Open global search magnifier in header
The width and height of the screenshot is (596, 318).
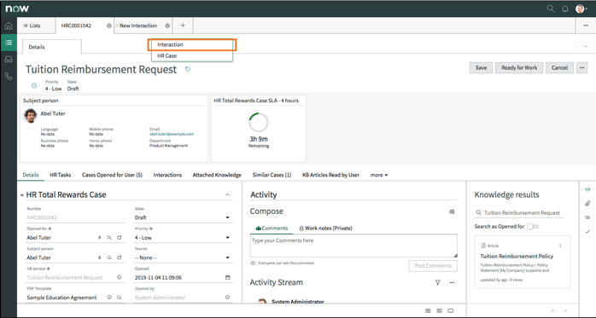click(551, 9)
